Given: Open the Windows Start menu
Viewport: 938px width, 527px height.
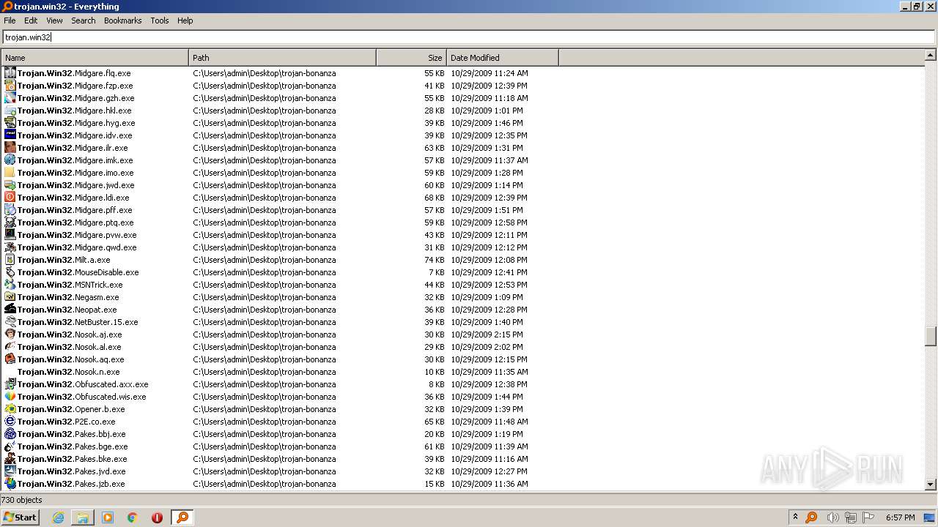Looking at the screenshot, I should point(20,517).
